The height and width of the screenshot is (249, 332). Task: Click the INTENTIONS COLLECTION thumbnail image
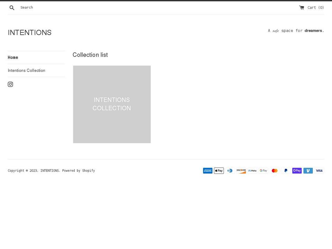112,104
